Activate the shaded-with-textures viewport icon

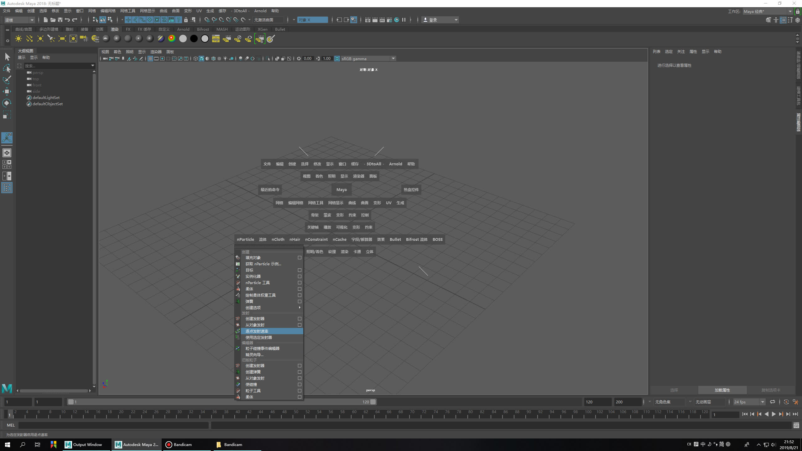213,58
